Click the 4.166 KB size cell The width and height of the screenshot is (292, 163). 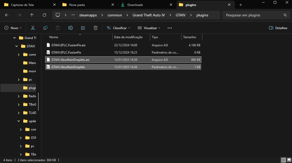194,45
